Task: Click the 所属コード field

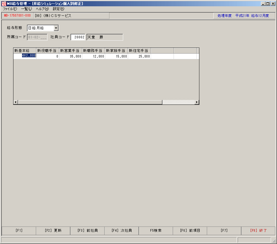Action: point(37,37)
